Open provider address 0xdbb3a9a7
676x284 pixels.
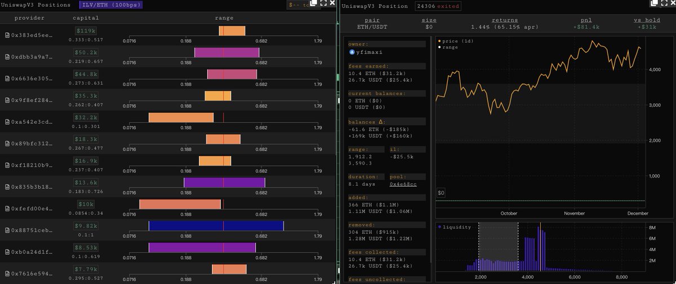click(x=32, y=57)
